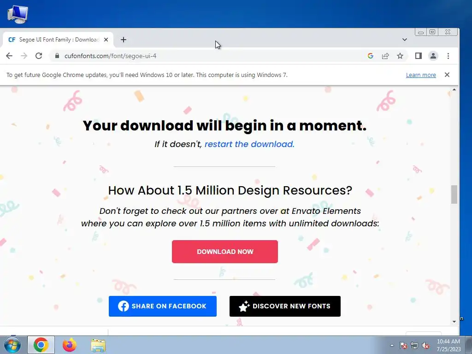This screenshot has height=354, width=472.
Task: Click the restart the download link
Action: (x=249, y=144)
